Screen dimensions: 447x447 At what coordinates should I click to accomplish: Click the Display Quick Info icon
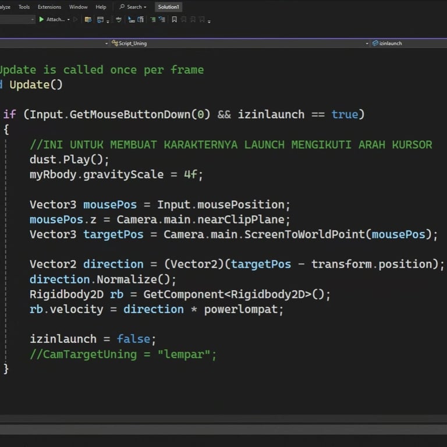point(131,19)
